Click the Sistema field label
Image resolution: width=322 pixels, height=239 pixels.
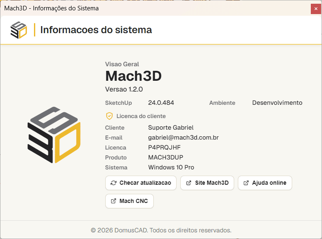116,167
